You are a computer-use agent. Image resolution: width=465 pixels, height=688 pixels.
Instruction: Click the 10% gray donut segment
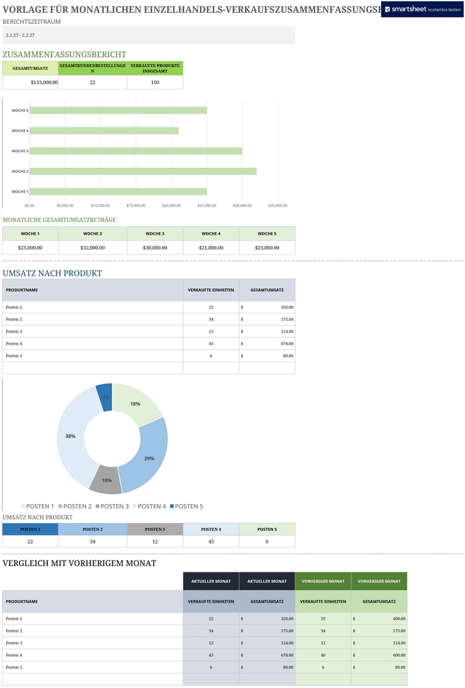pyautogui.click(x=106, y=479)
